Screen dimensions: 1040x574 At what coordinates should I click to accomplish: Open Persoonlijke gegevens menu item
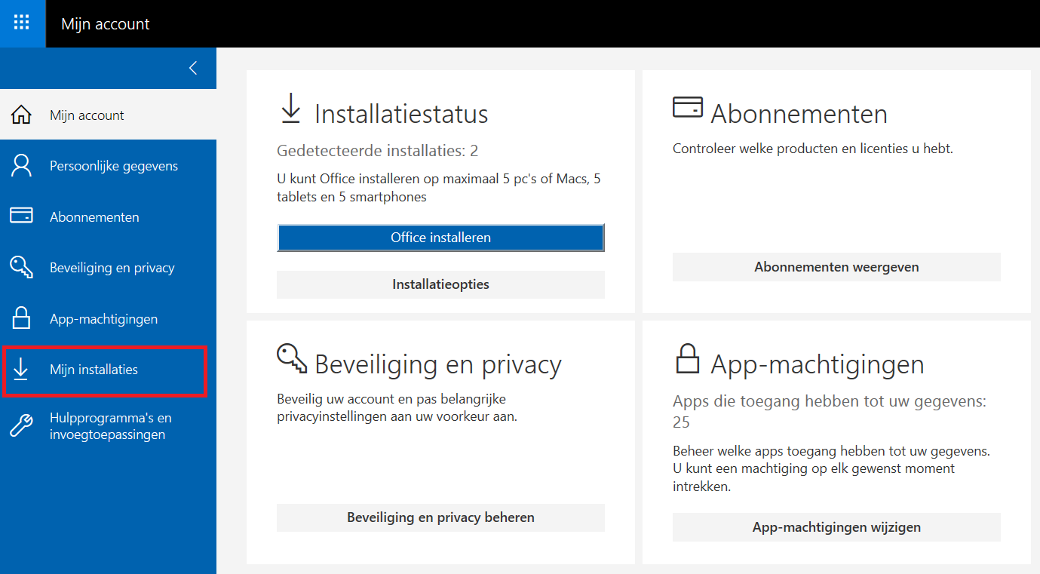click(x=114, y=166)
